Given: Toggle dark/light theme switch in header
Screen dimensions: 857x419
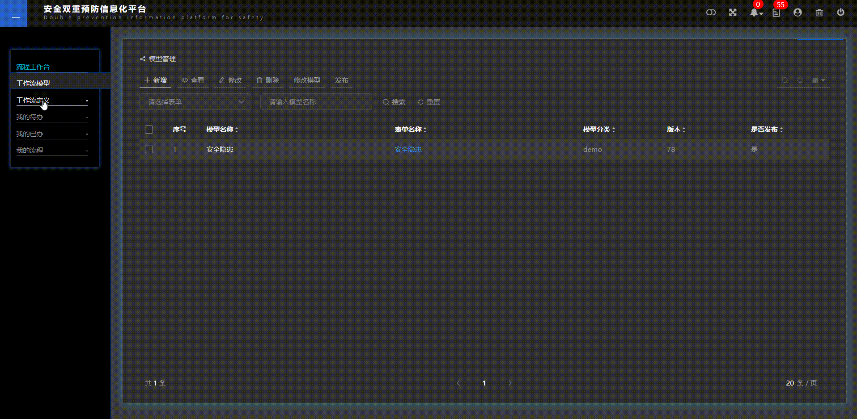Looking at the screenshot, I should [x=711, y=12].
